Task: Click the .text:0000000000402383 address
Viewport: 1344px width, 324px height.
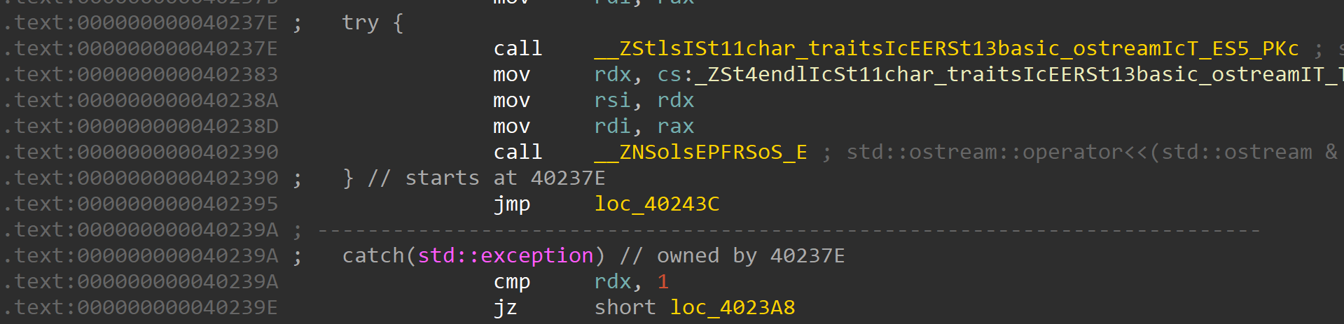Action: 140,75
